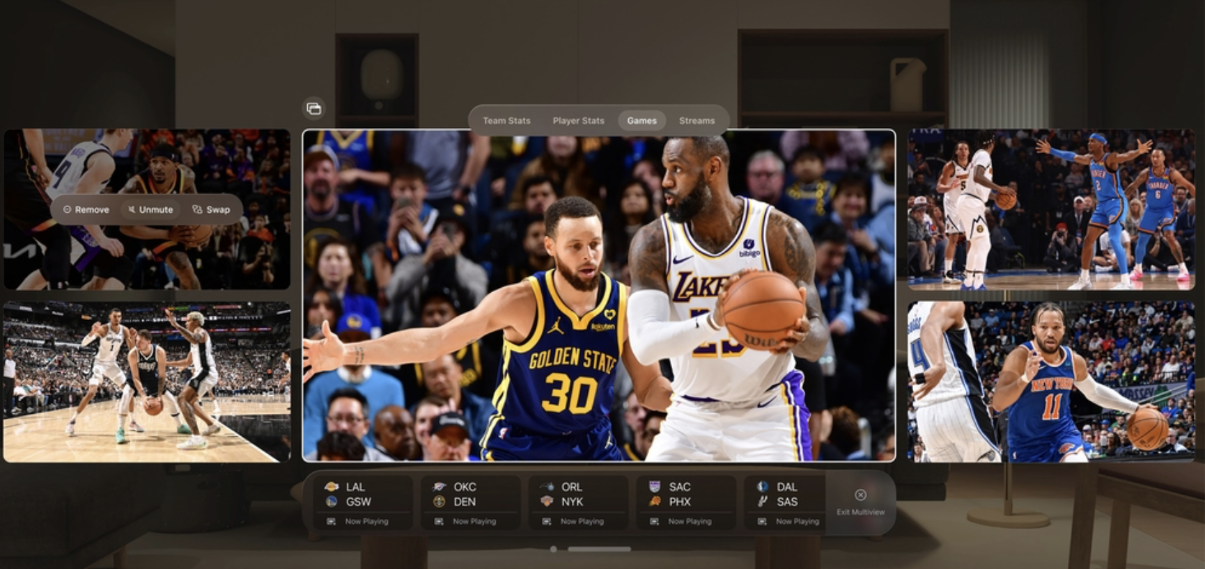Click the multiview layout icon above the main video

point(314,109)
